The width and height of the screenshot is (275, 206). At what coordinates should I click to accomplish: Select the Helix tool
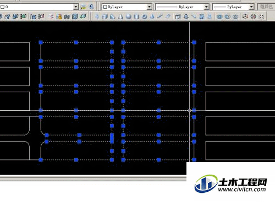point(160,16)
